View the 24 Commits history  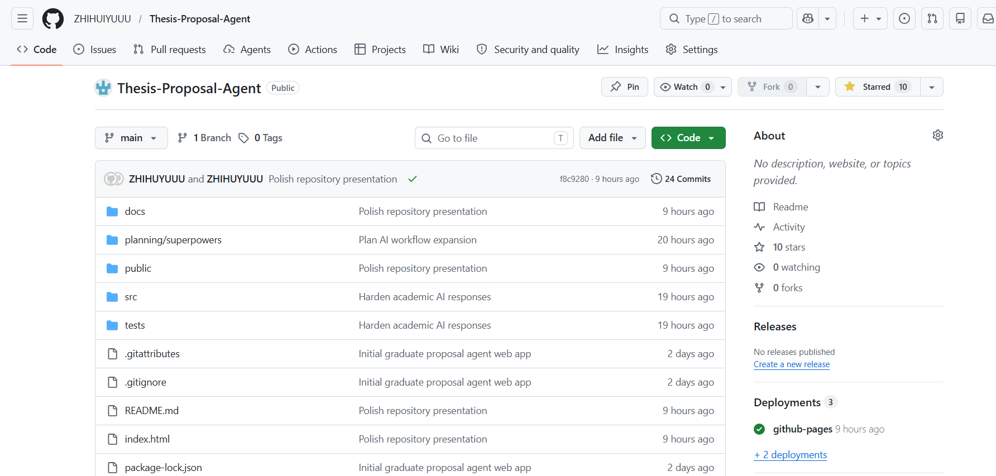(681, 179)
